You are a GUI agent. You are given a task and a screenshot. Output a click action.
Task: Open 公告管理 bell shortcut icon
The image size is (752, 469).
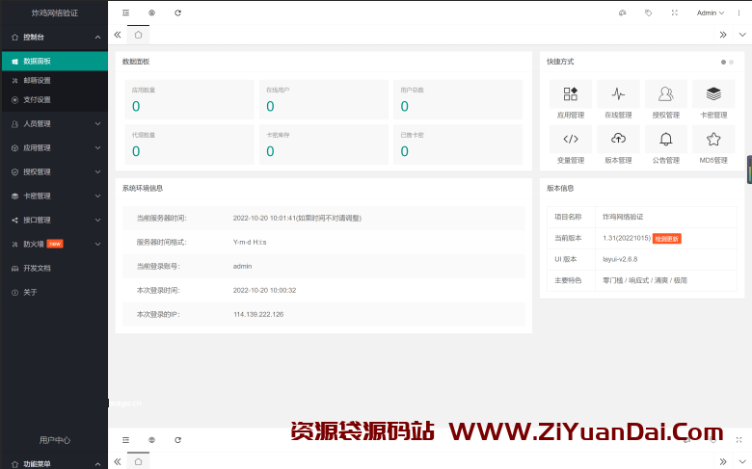[x=665, y=139]
